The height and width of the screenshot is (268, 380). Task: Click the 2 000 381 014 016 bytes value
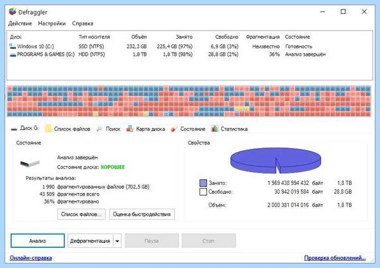288,205
